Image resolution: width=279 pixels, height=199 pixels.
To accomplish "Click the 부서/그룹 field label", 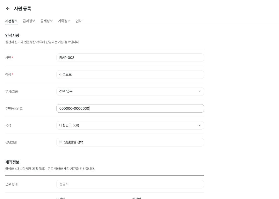I will [12, 91].
